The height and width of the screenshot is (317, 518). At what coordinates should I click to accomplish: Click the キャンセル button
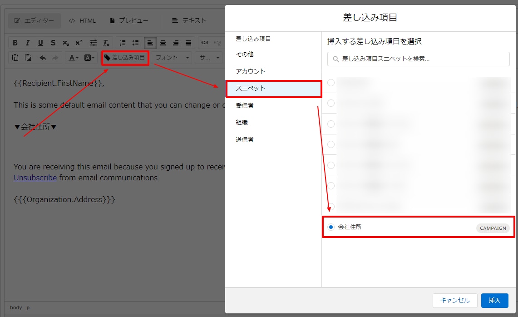click(455, 301)
